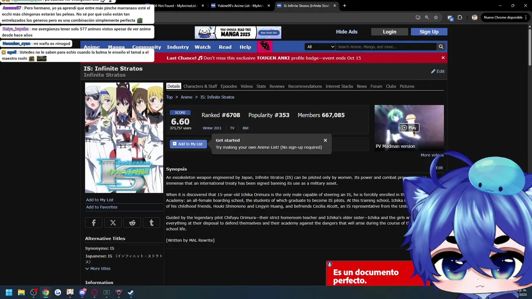
Task: Switch to the Clubs tab
Action: click(x=391, y=86)
